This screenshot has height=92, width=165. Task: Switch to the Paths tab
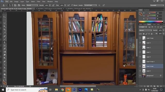pos(158,24)
